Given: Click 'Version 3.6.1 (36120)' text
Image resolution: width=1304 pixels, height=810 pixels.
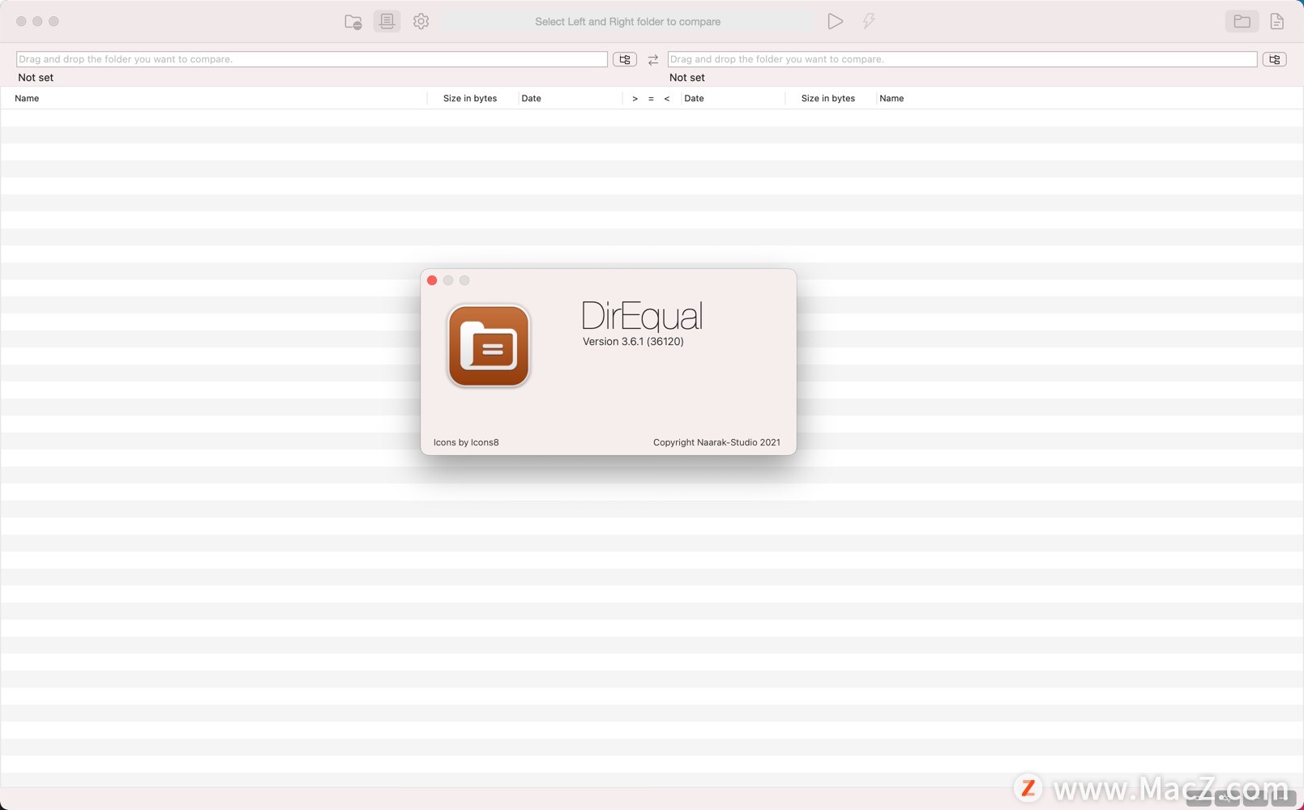Looking at the screenshot, I should 633,342.
